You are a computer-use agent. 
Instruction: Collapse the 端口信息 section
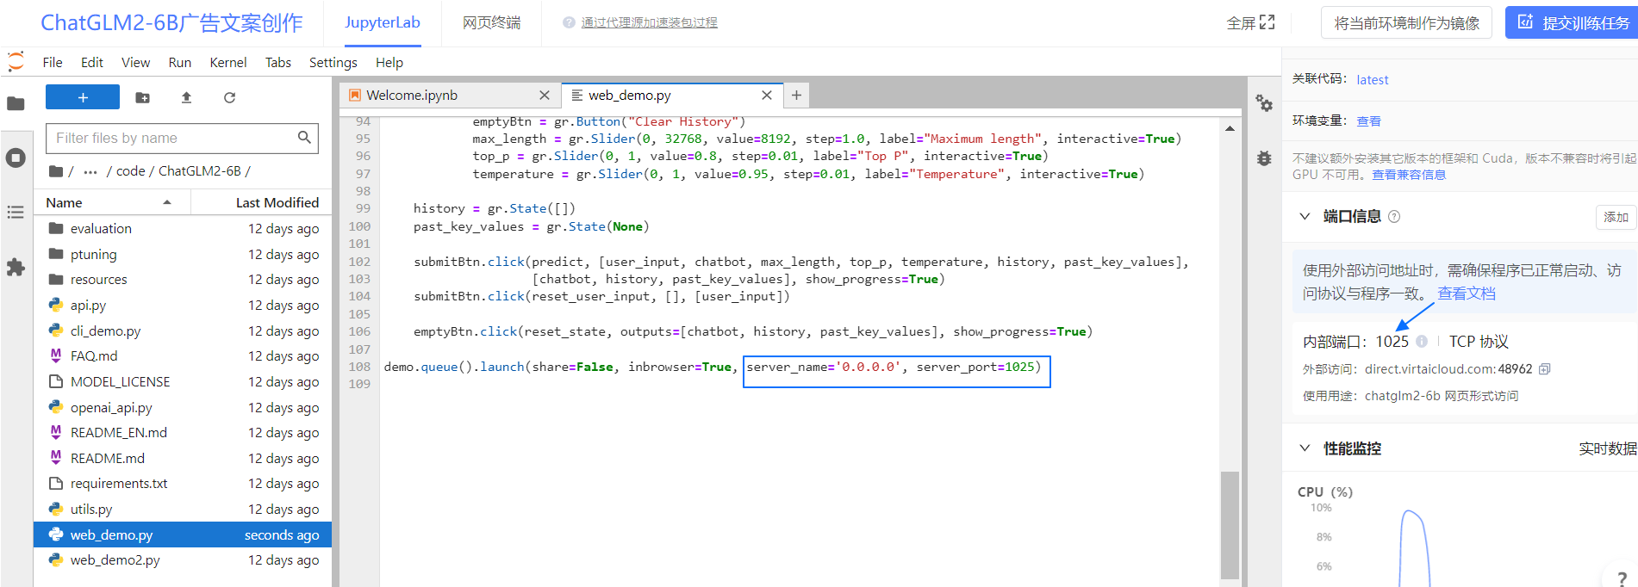[x=1305, y=216]
